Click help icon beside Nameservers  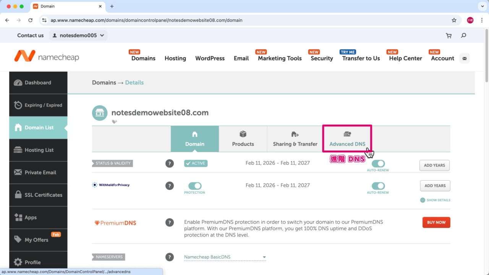(170, 257)
